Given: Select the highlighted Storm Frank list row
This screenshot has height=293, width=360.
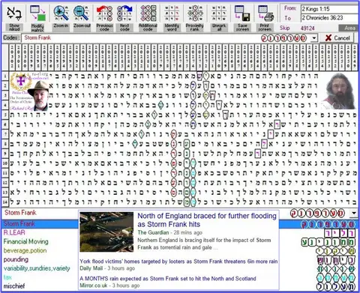Looking at the screenshot, I should pos(180,224).
